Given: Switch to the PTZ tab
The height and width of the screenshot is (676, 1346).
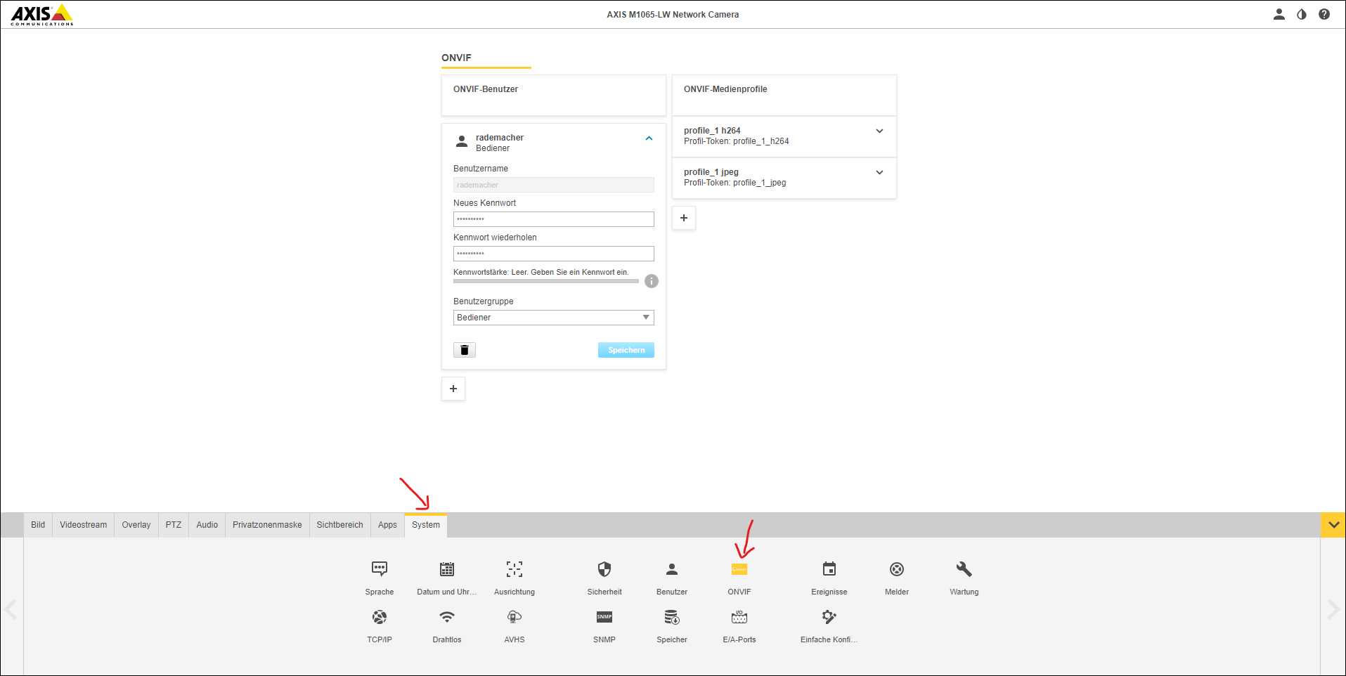Looking at the screenshot, I should 174,525.
